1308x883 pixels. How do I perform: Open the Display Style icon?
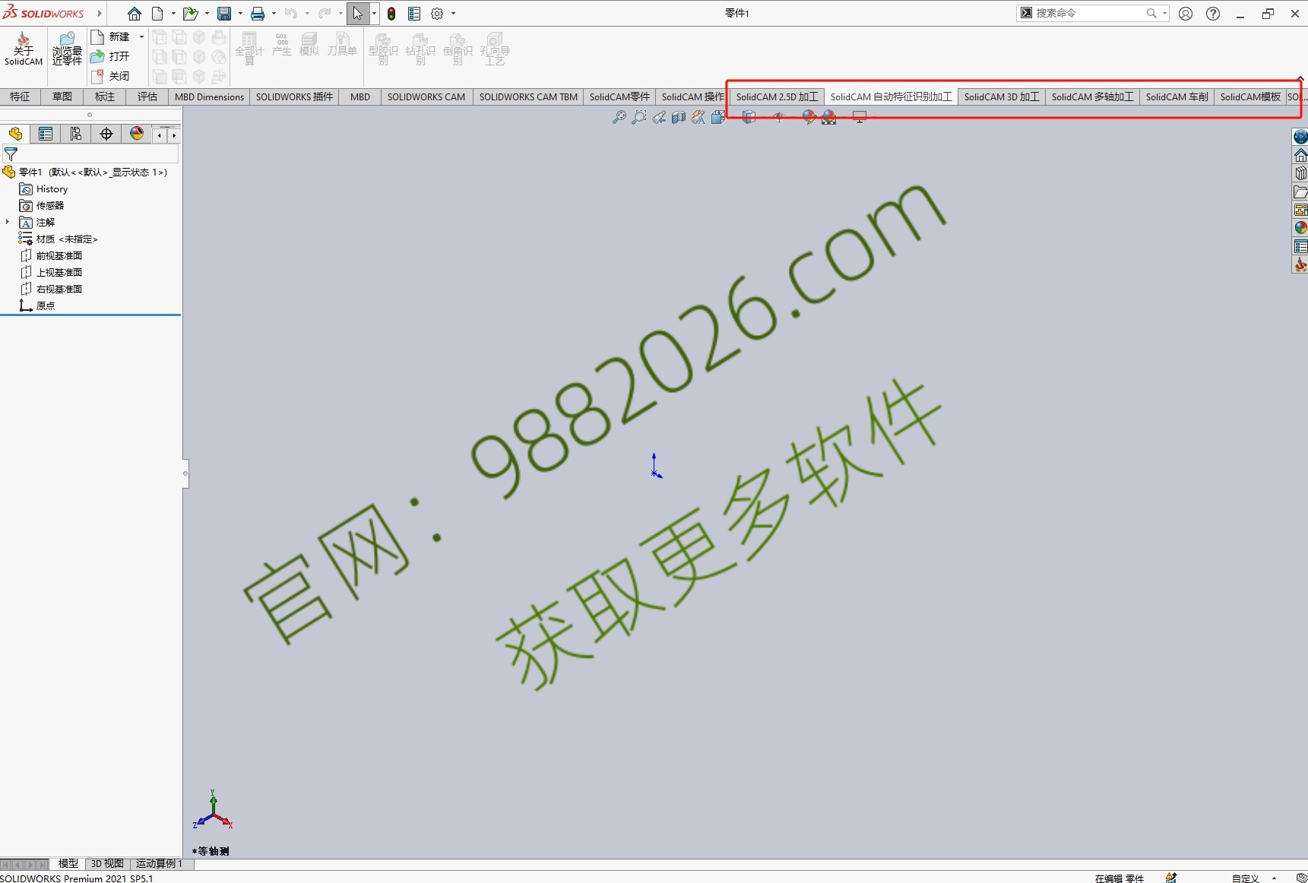pyautogui.click(x=749, y=117)
